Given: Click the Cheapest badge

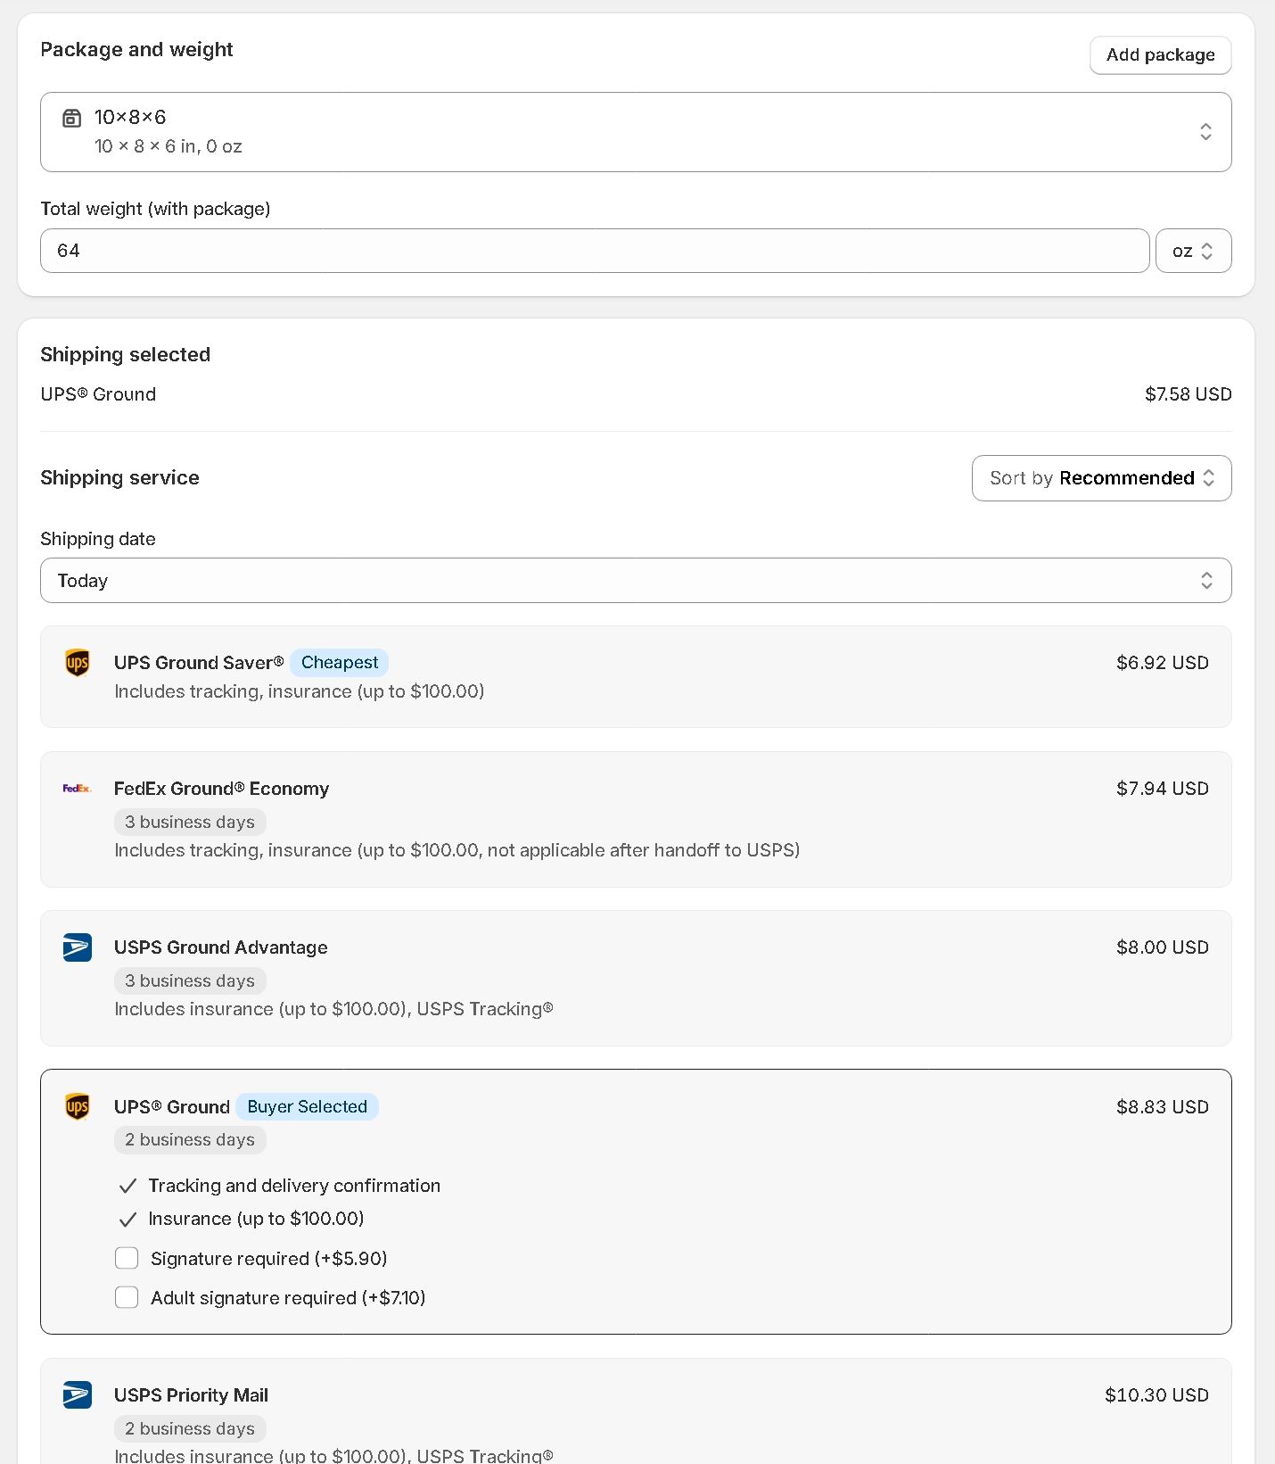Looking at the screenshot, I should 339,663.
